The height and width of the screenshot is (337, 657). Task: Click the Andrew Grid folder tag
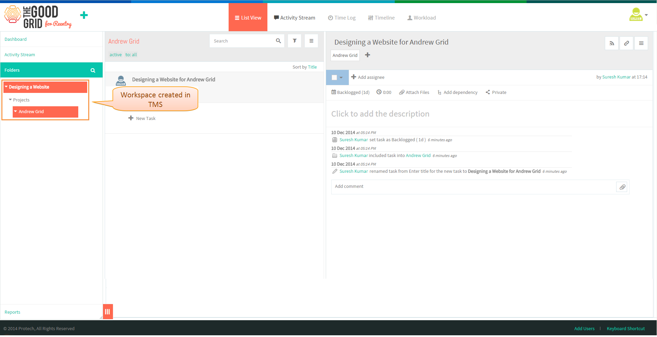point(345,55)
